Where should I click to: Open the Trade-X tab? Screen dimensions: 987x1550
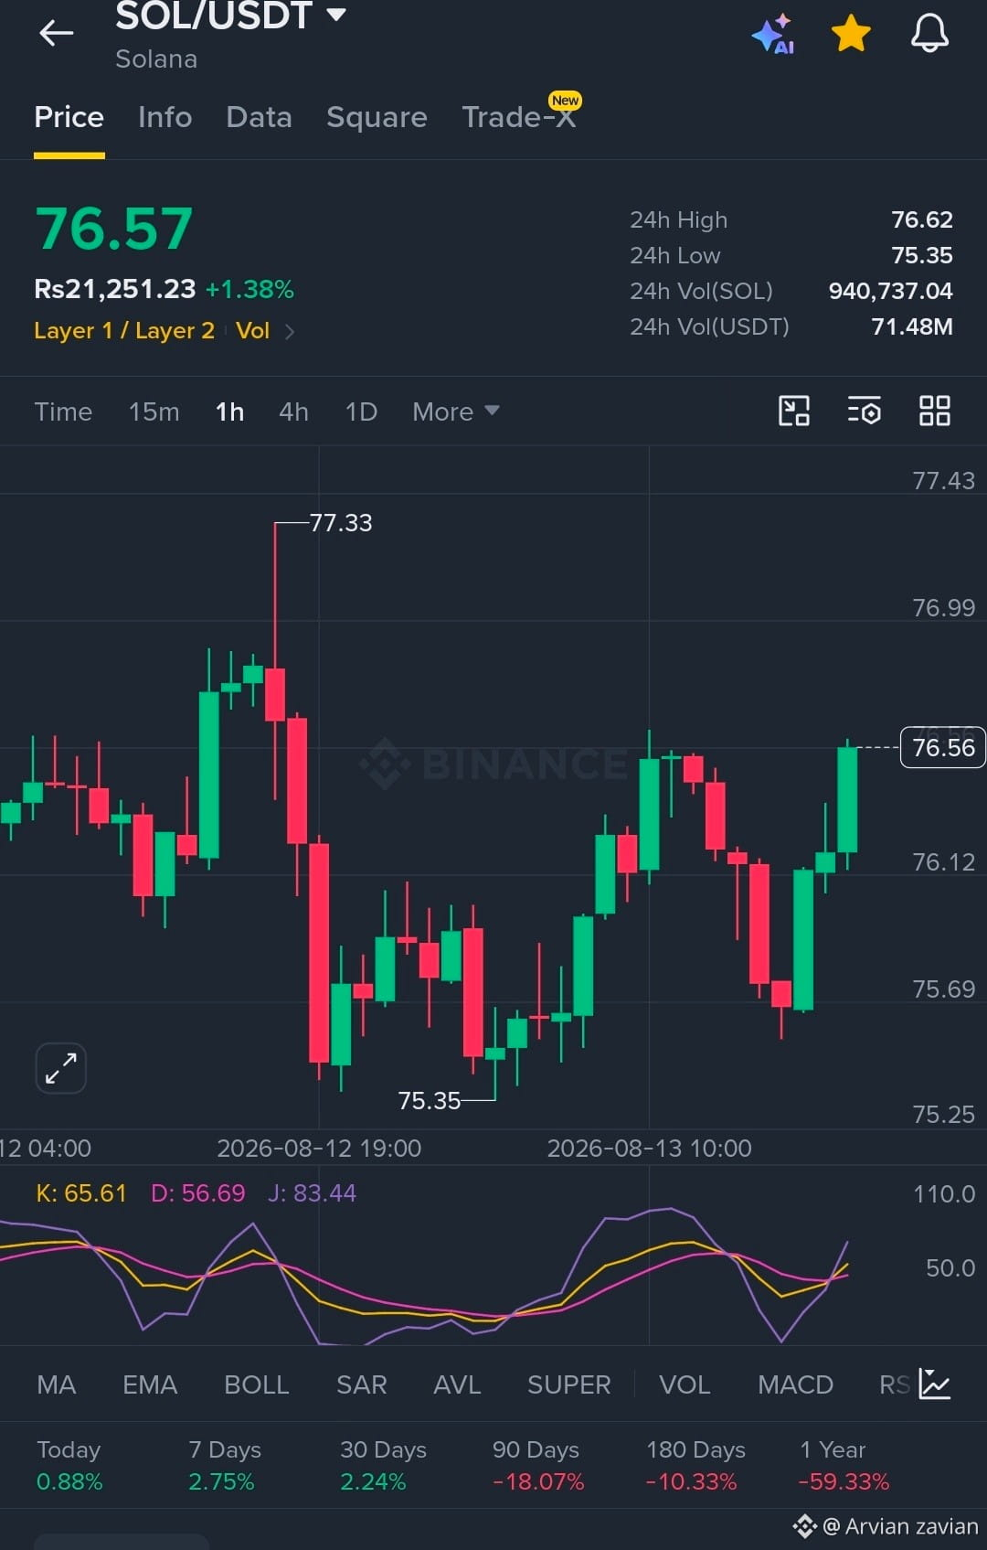[519, 117]
